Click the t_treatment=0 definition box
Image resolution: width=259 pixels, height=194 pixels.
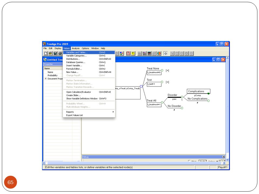click(x=154, y=72)
